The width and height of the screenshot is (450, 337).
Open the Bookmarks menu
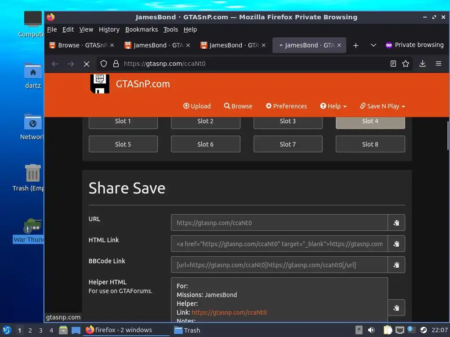(142, 29)
